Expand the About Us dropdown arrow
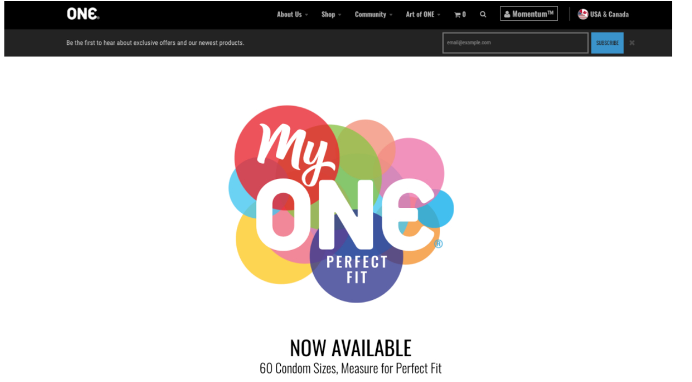 tap(307, 15)
